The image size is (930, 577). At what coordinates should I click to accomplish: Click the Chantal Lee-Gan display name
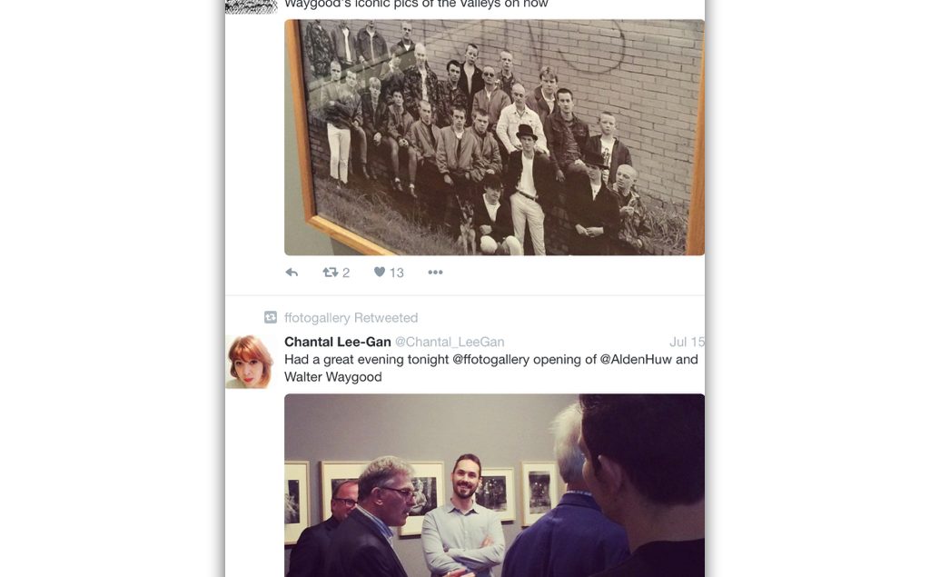(338, 342)
